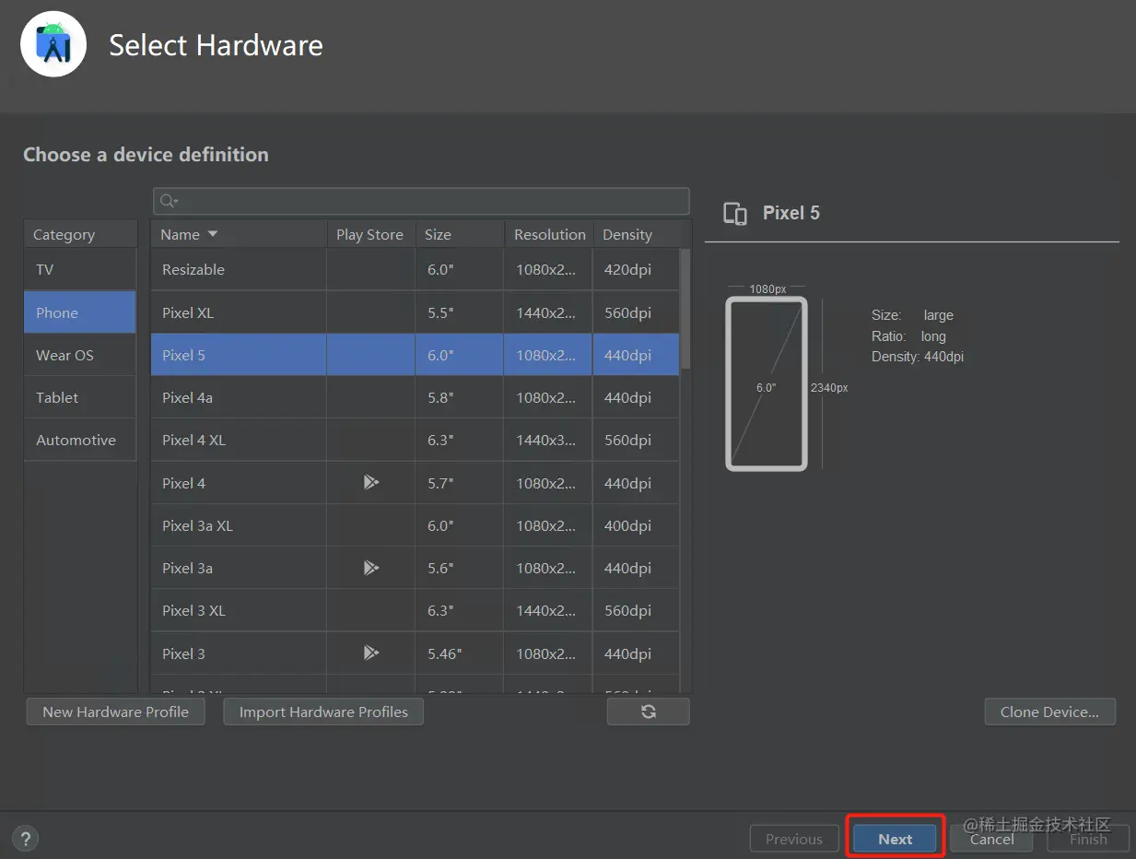Click the refresh device list button
1136x859 pixels.
coord(648,712)
